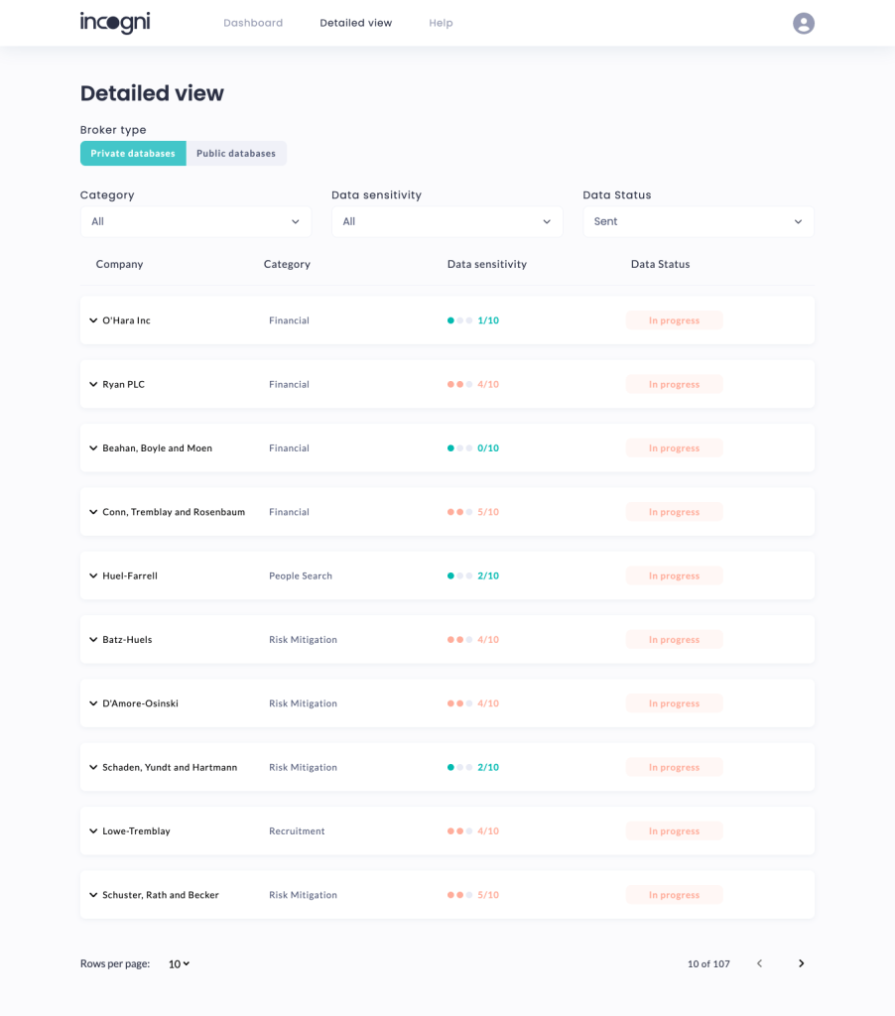The height and width of the screenshot is (1016, 895).
Task: Open the Data Status dropdown showing Sent
Action: point(698,221)
